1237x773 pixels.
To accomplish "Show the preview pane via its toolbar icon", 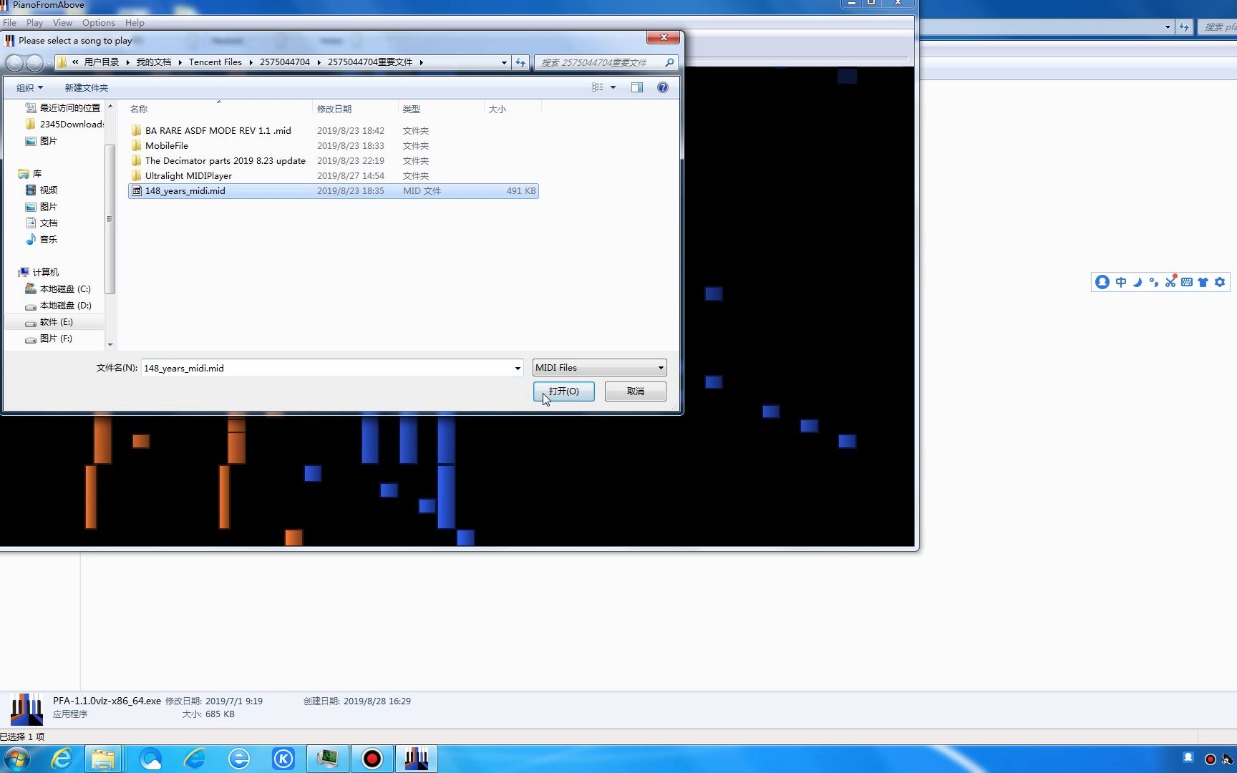I will point(637,87).
